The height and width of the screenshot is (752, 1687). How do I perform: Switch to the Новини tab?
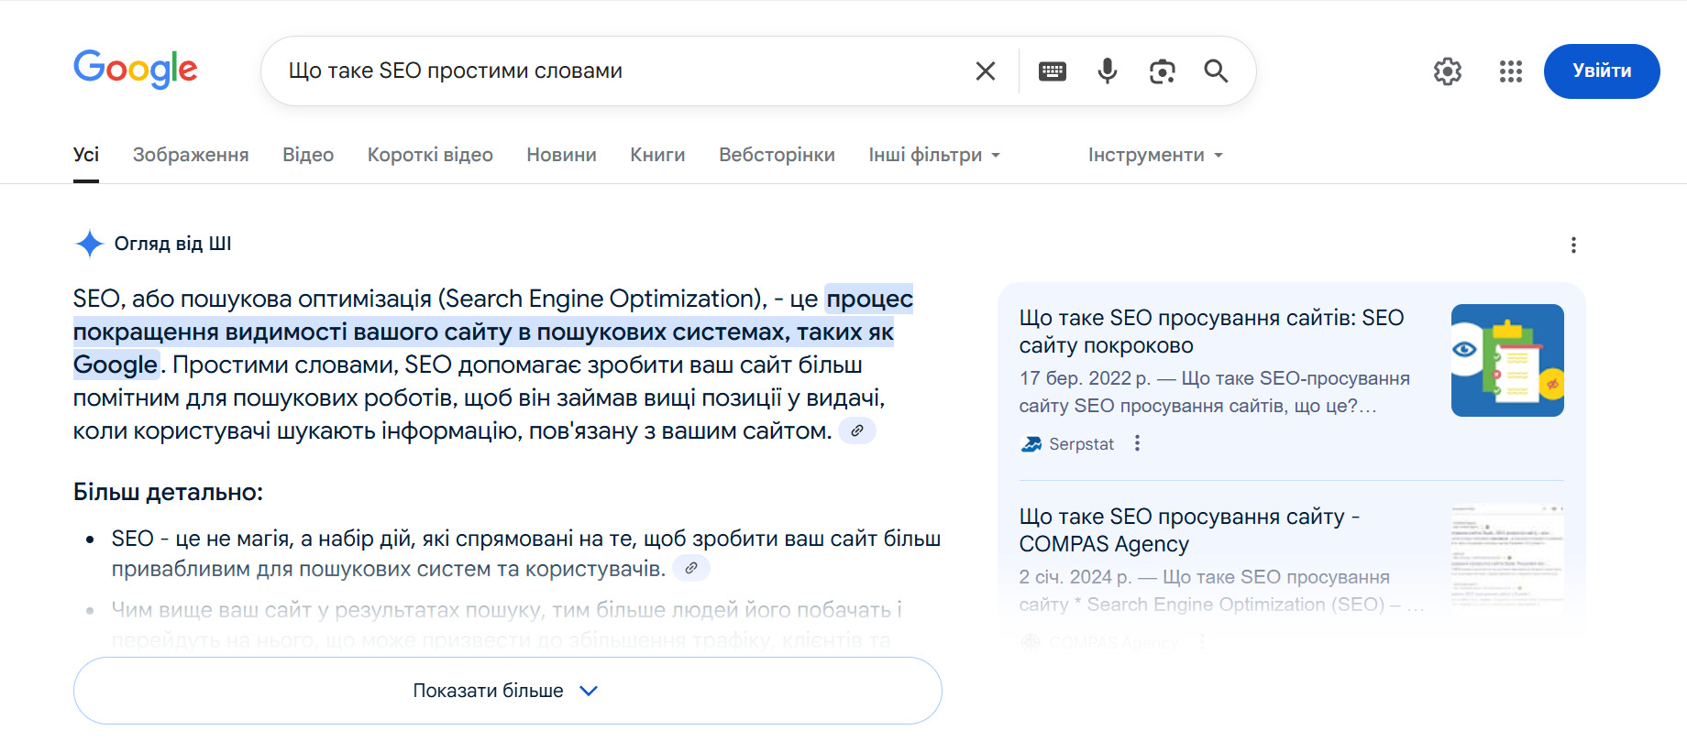pyautogui.click(x=561, y=155)
